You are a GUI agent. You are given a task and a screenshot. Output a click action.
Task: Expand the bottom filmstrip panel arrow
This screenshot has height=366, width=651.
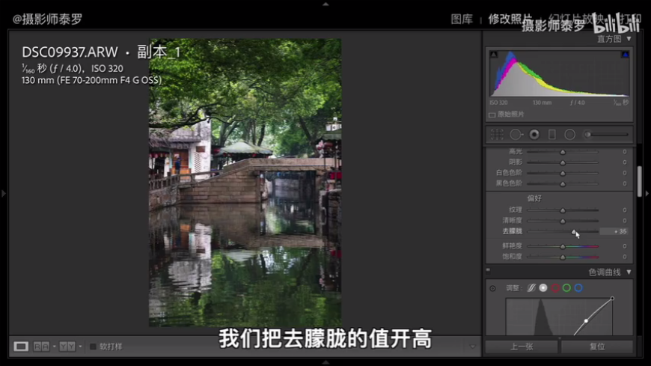(325, 363)
